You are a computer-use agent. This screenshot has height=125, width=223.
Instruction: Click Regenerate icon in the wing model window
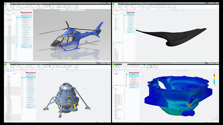coord(114,7)
